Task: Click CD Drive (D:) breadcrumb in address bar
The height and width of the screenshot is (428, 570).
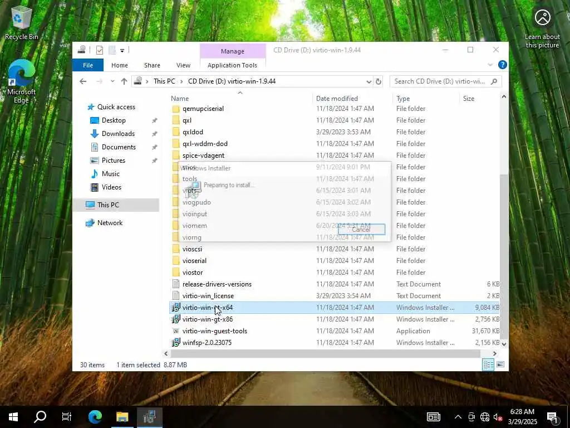Action: tap(232, 81)
